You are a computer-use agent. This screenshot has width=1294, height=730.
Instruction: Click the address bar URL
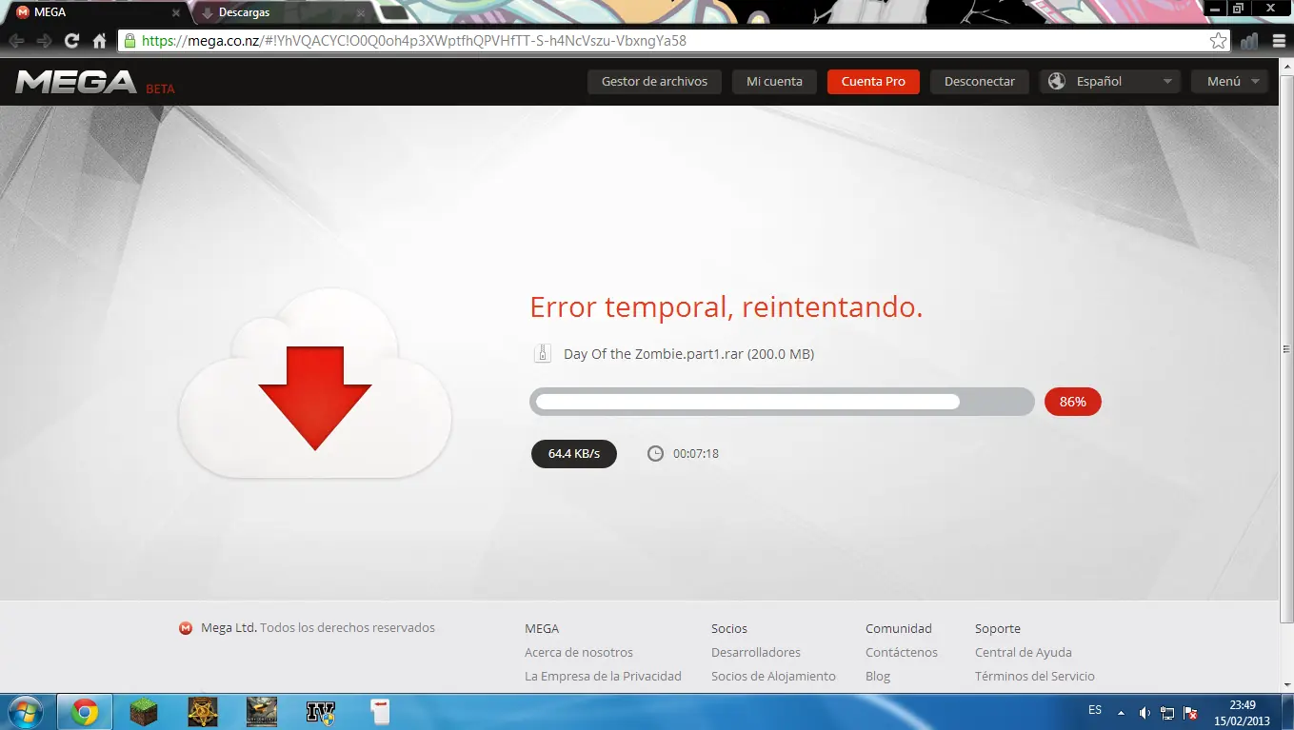pos(414,41)
